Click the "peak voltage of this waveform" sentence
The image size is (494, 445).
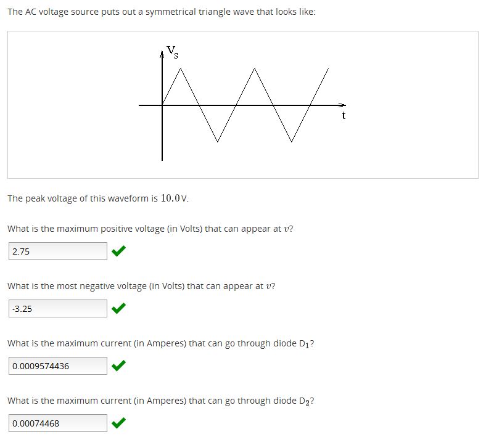click(x=98, y=198)
